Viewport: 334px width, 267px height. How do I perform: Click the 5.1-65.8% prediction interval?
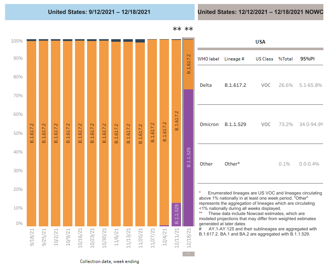311,85
